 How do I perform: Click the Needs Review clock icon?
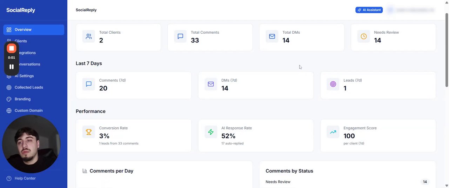364,36
